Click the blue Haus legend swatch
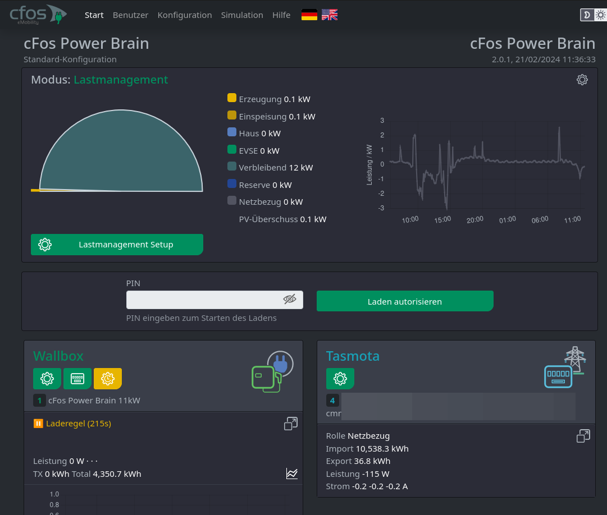Image resolution: width=607 pixels, height=515 pixels. 232,132
